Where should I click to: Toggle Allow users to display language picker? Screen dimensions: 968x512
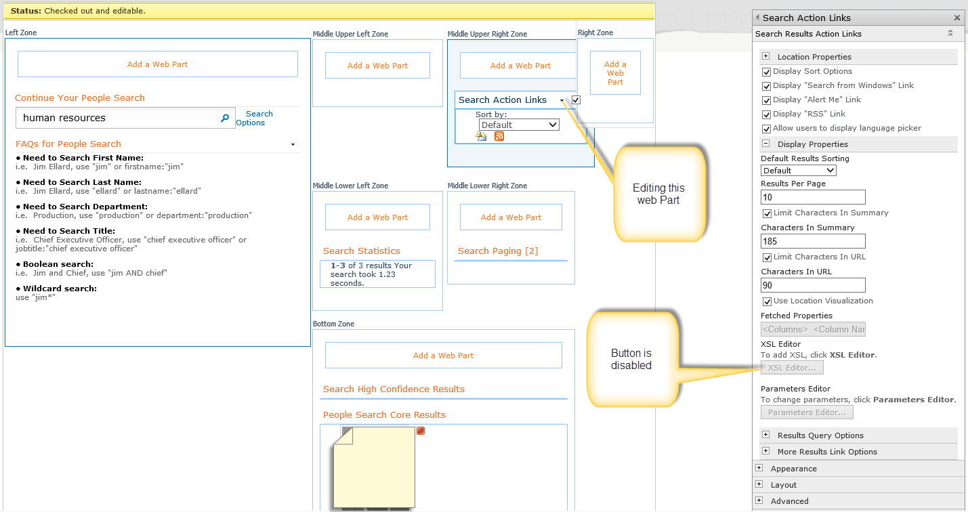tap(767, 129)
